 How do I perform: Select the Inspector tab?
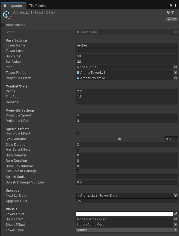[x=13, y=5]
